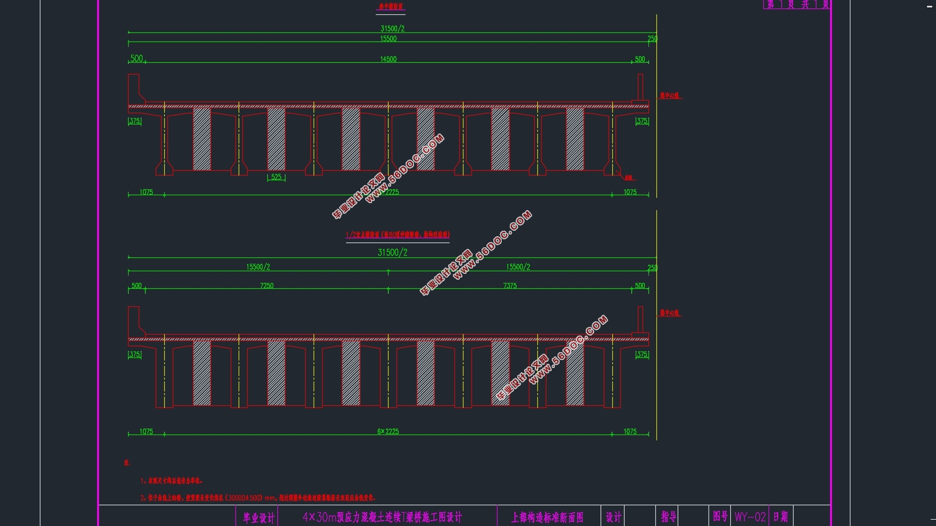The width and height of the screenshot is (936, 526).
Task: Select the 7375 dimension text
Action: [x=510, y=286]
